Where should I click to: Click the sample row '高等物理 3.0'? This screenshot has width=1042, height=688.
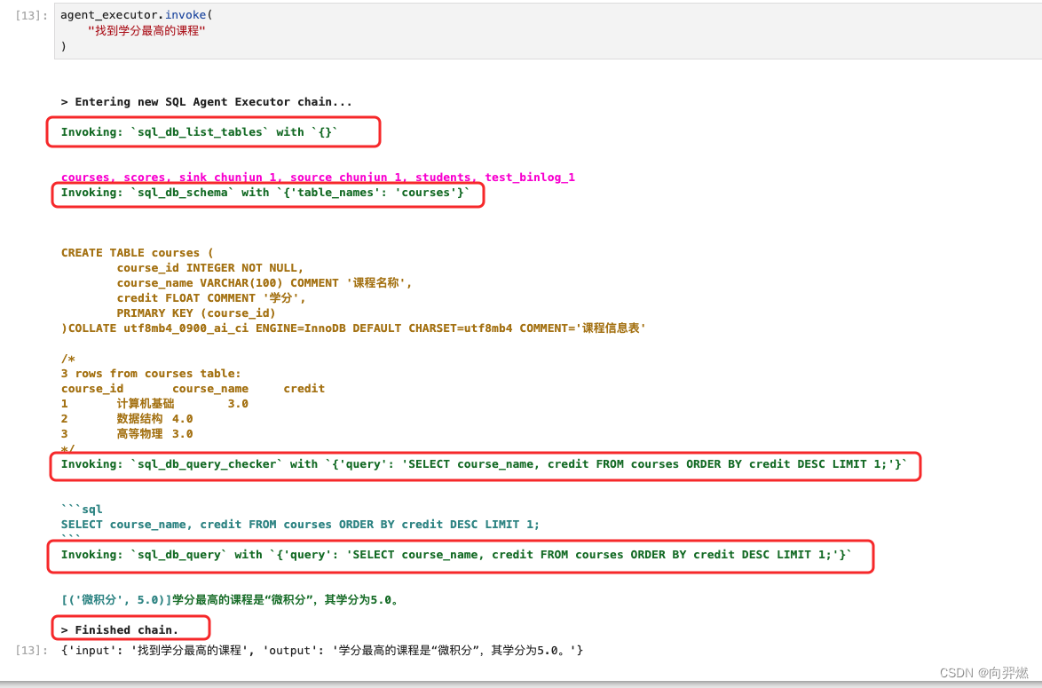(127, 434)
